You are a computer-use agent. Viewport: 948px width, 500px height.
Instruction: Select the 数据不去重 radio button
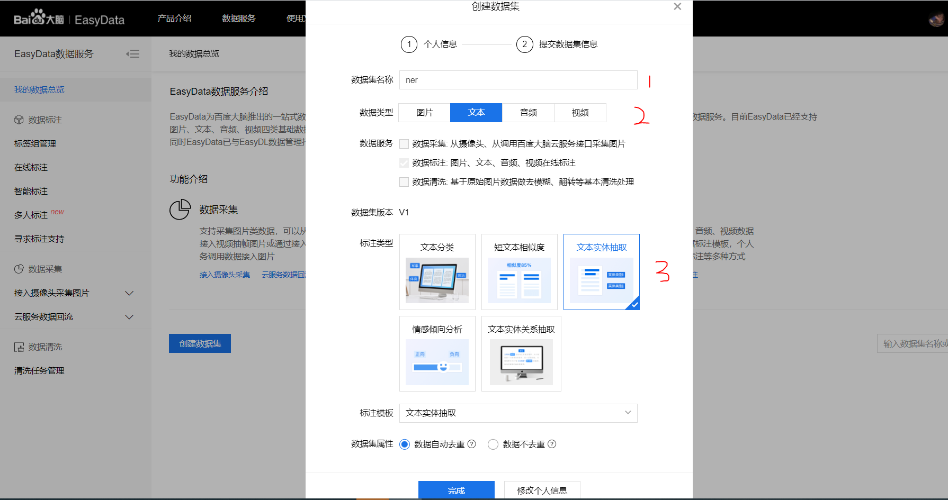pos(493,444)
